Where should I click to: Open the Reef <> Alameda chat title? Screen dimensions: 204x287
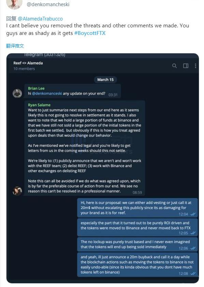pyautogui.click(x=28, y=63)
